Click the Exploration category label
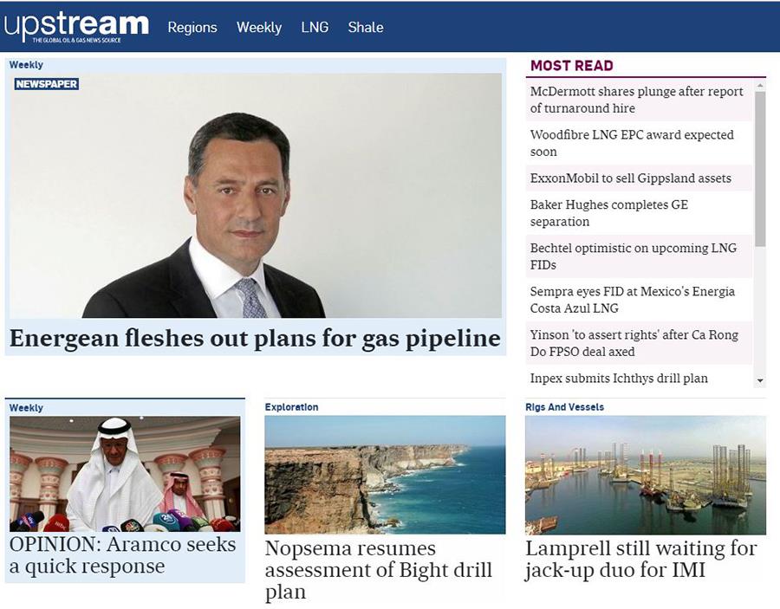 291,407
